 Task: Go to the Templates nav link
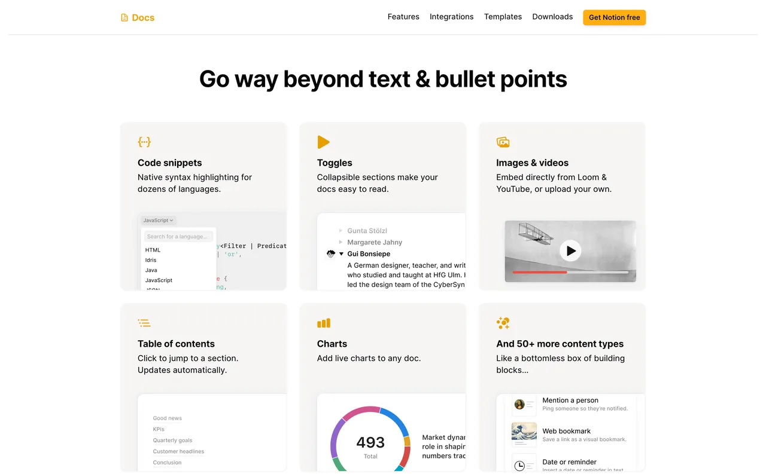pyautogui.click(x=503, y=17)
